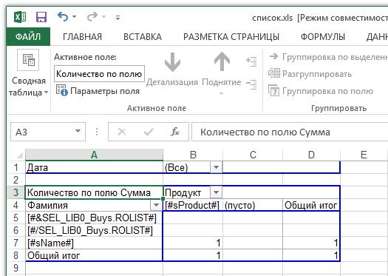This screenshot has width=388, height=276.
Task: Click the formula bar Enter checkmark icon
Action: click(x=149, y=132)
